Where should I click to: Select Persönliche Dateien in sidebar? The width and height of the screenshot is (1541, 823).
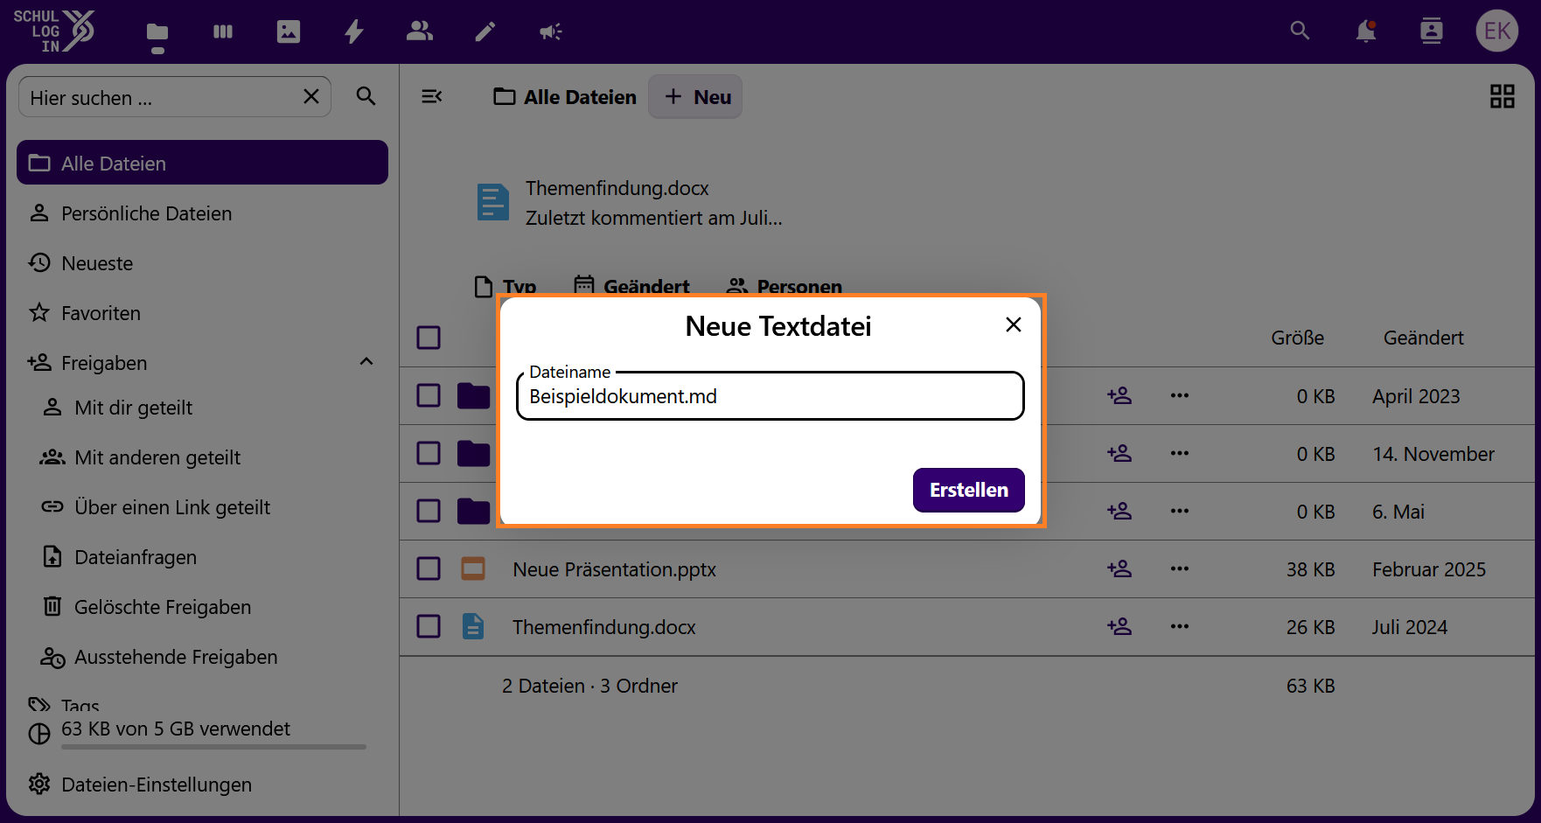pos(146,213)
